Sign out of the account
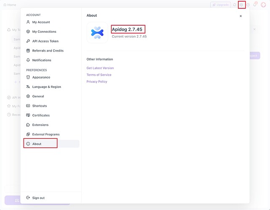 pyautogui.click(x=38, y=198)
